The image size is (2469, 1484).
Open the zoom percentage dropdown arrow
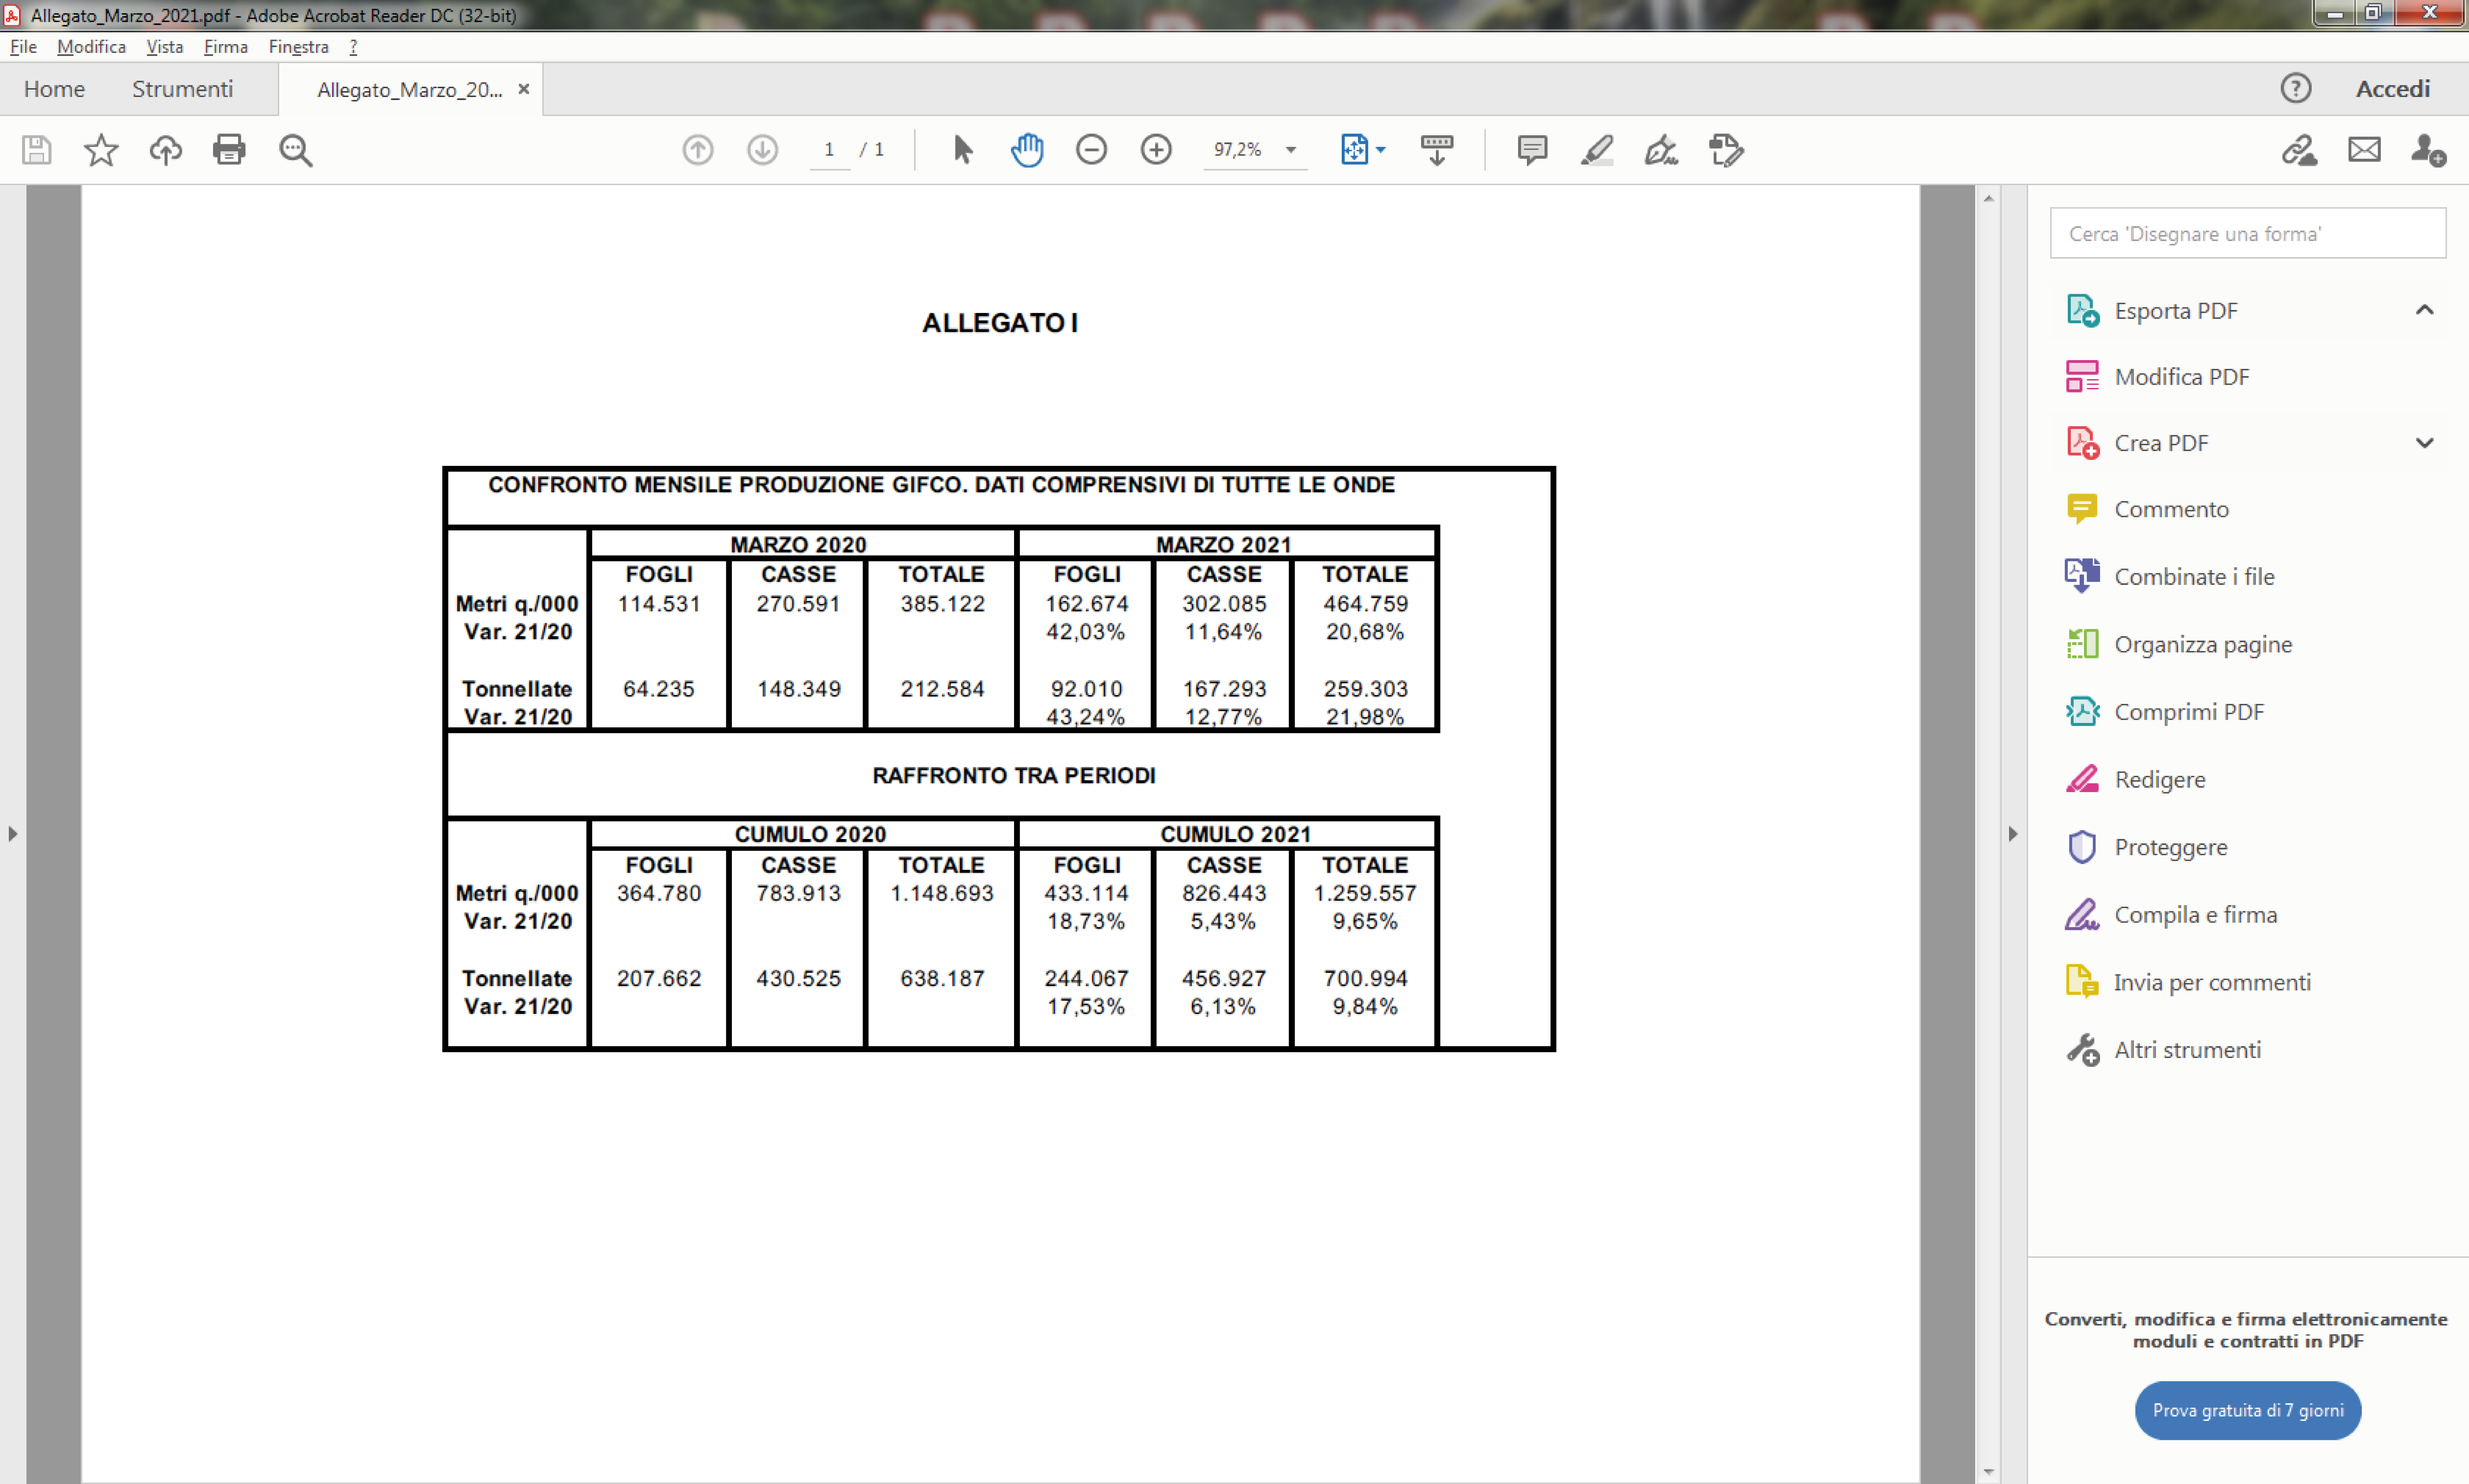point(1291,150)
